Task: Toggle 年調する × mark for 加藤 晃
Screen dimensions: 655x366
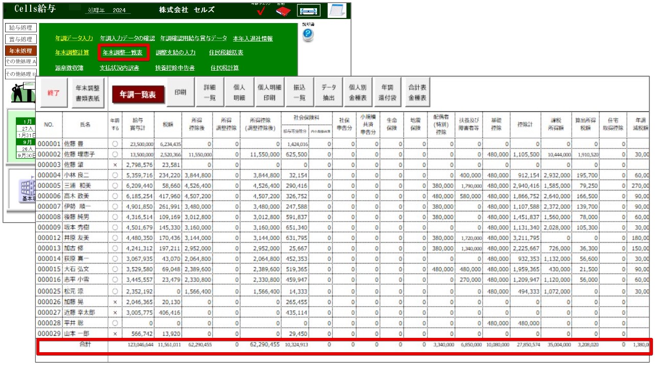Action: tap(115, 302)
